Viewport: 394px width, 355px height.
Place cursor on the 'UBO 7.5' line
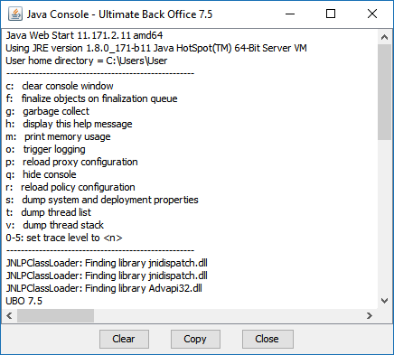click(24, 301)
